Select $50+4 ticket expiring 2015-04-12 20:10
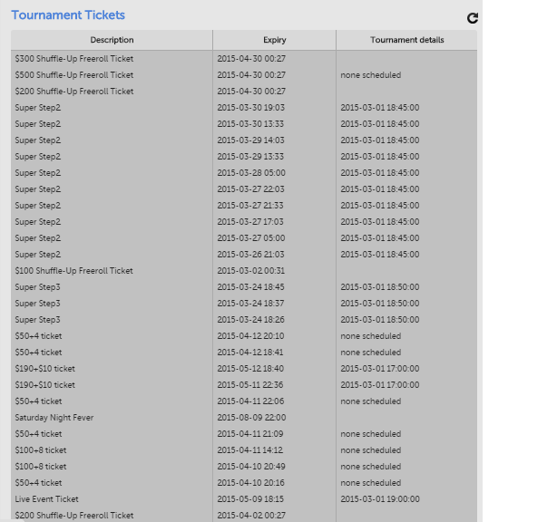Image resolution: width=557 pixels, height=522 pixels. tap(244, 336)
